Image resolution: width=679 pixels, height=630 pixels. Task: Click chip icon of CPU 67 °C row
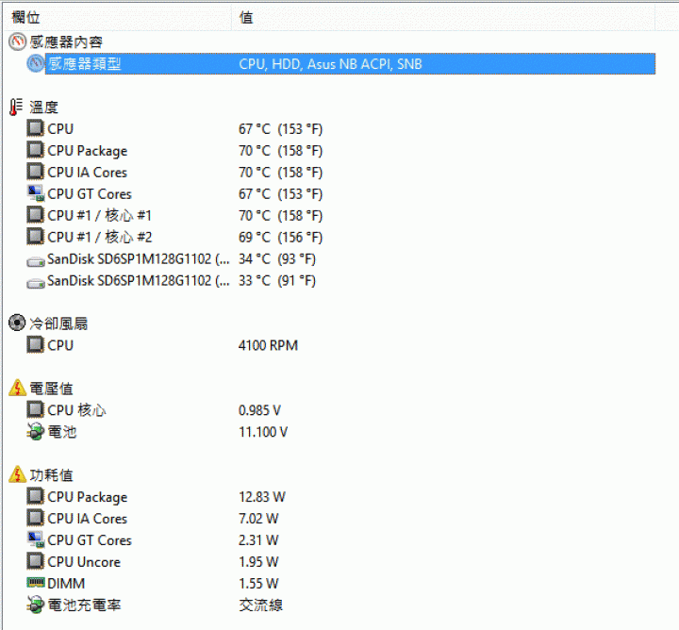pyautogui.click(x=35, y=128)
